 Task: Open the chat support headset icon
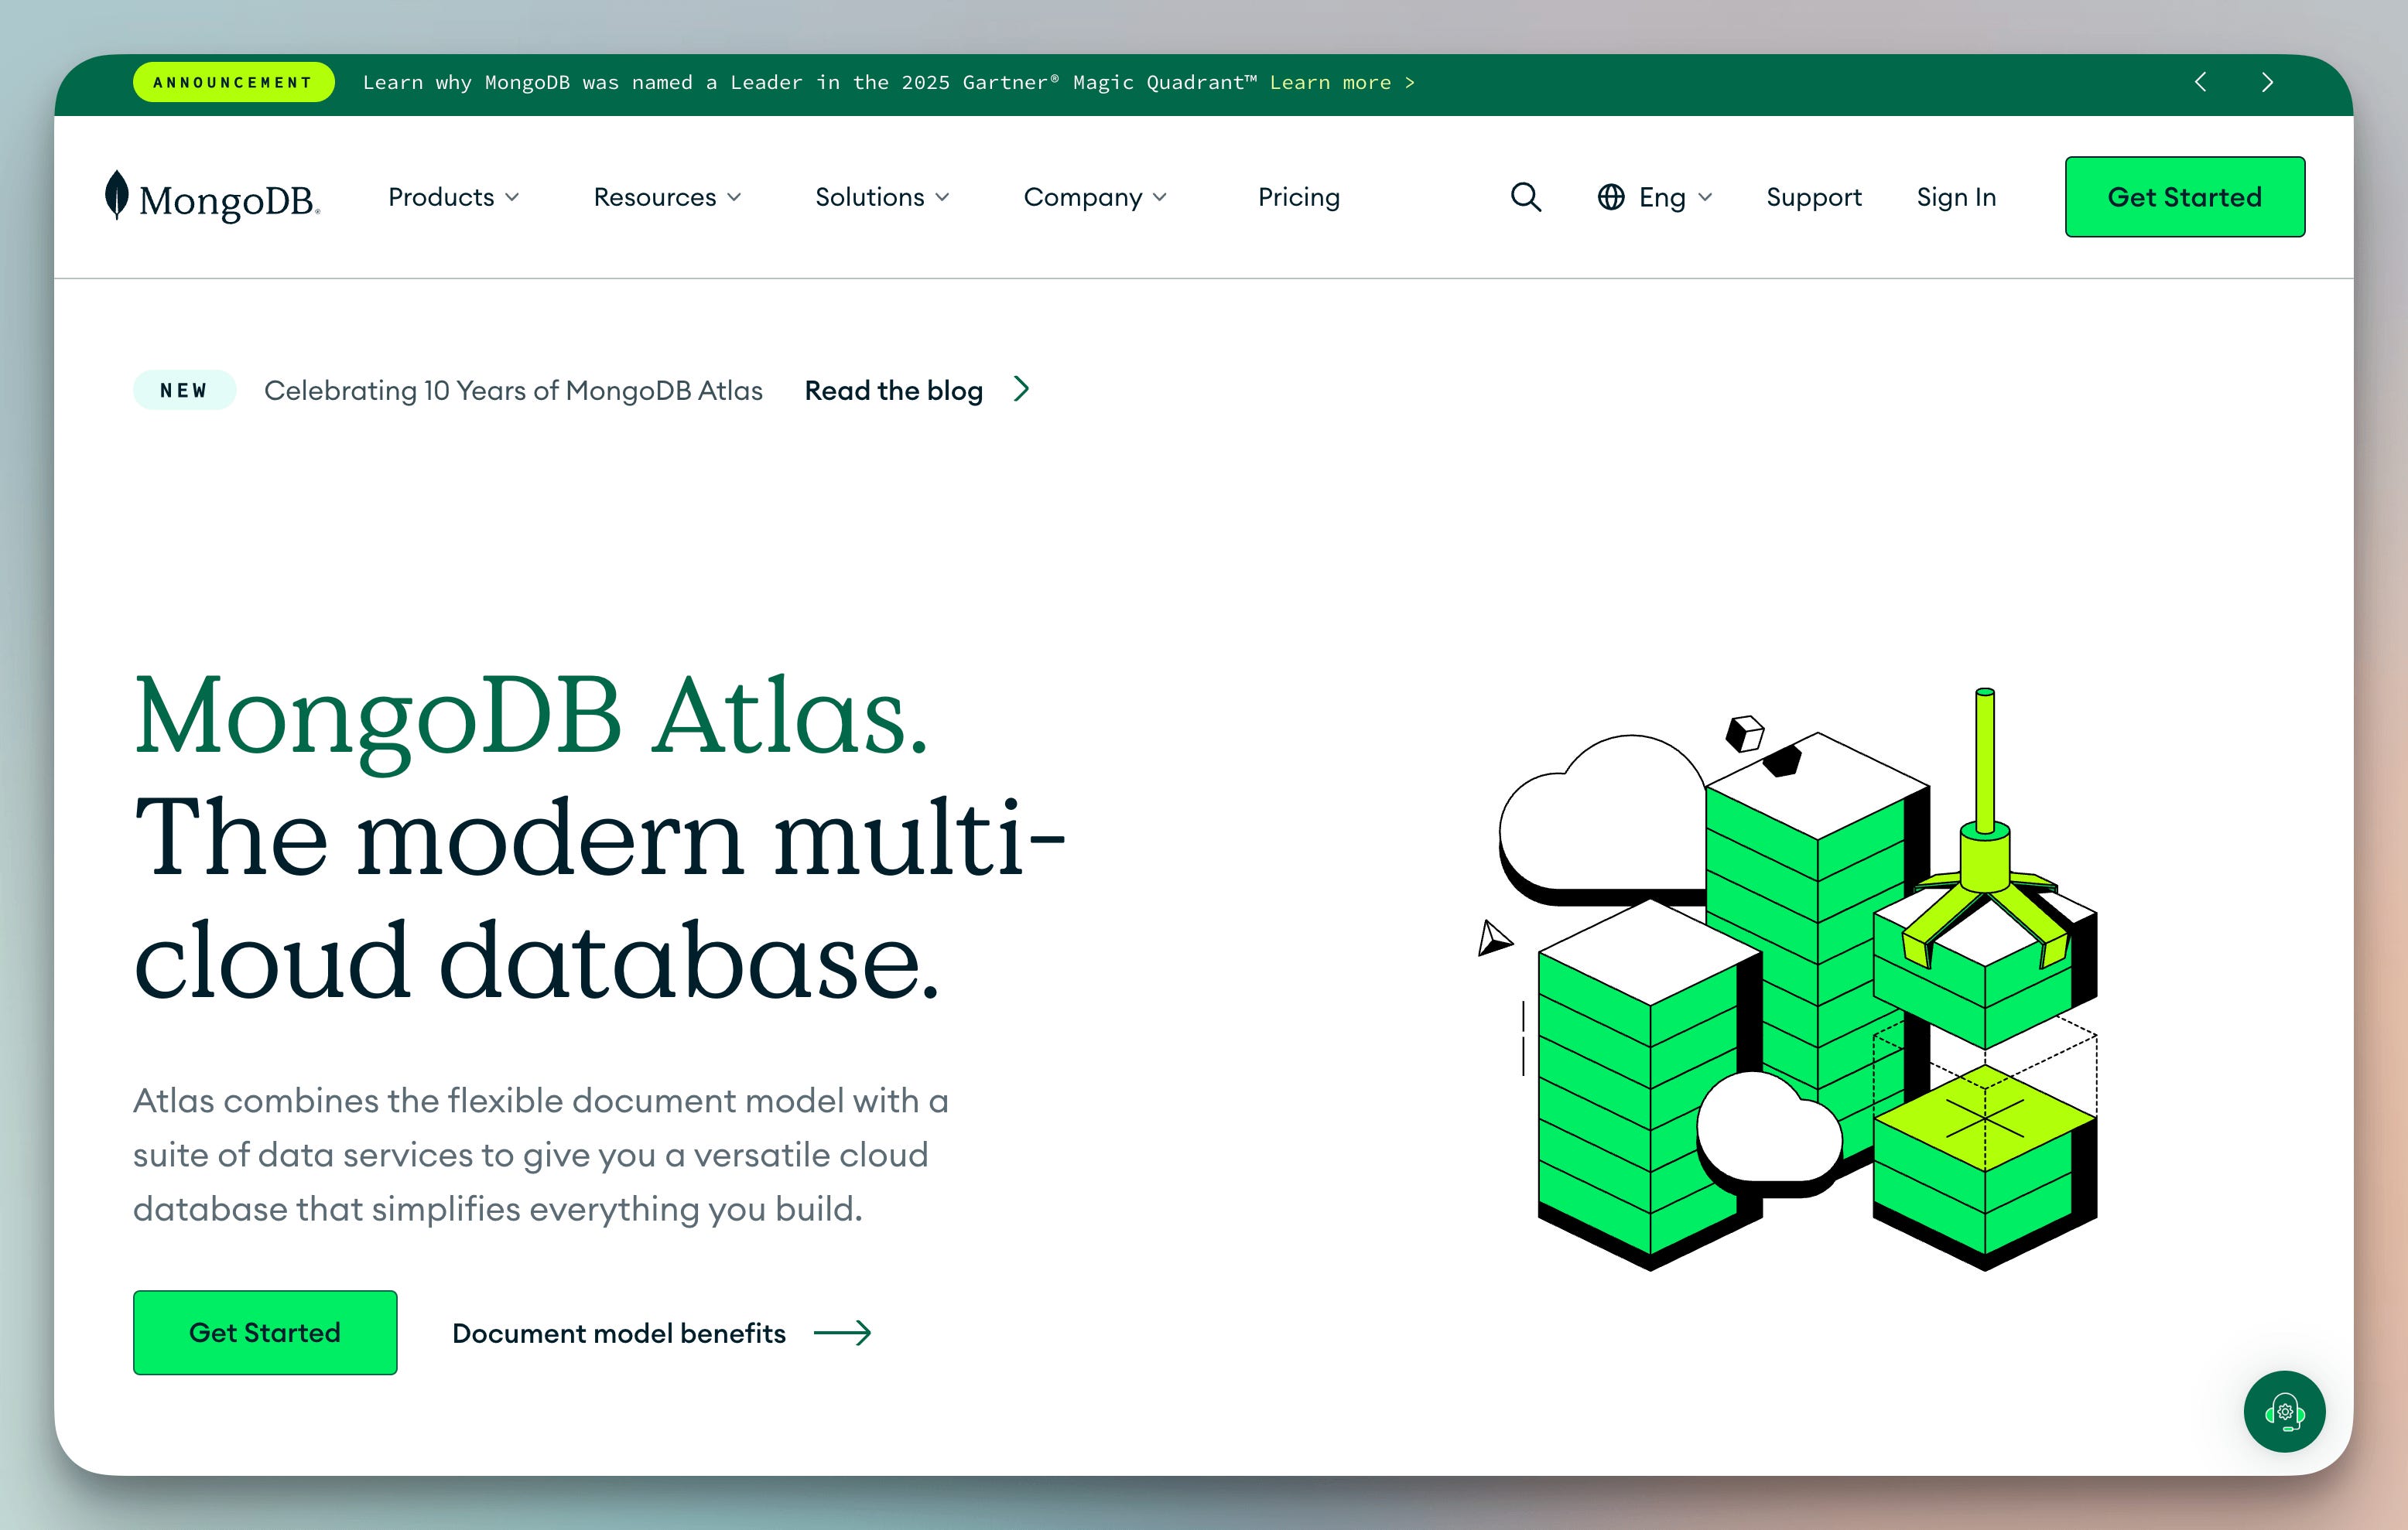[2284, 1411]
